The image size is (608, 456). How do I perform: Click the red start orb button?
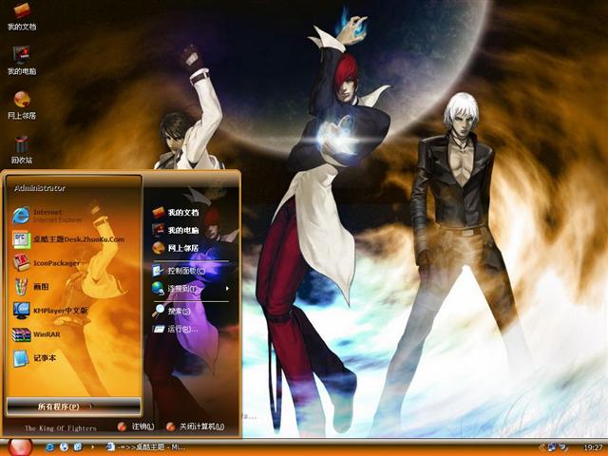pos(19,447)
